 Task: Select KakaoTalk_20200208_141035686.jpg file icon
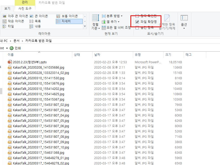10,67
